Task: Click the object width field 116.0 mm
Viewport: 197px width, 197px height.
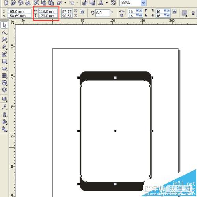Action: click(48, 11)
